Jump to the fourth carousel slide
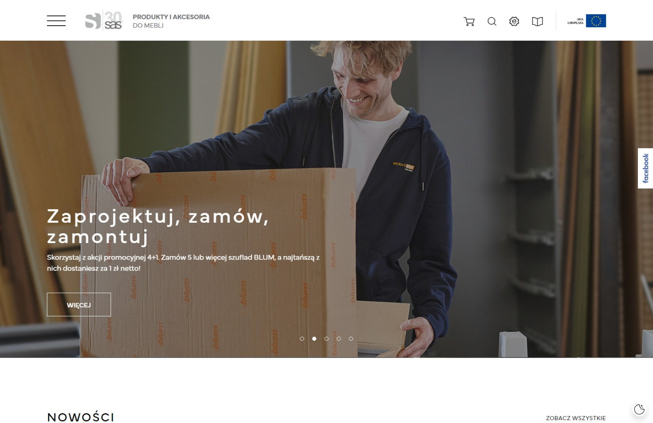This screenshot has width=653, height=423. coord(339,339)
